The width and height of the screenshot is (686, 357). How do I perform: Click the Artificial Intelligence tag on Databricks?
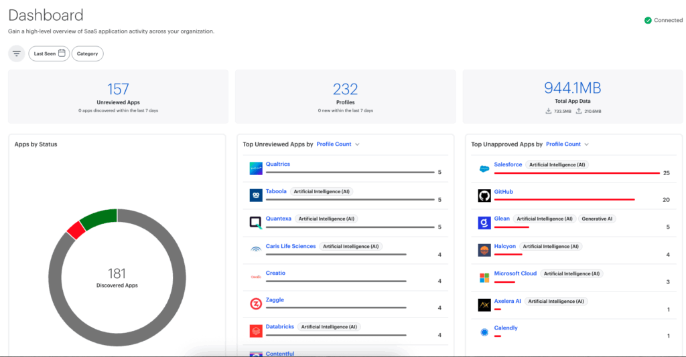coord(329,327)
